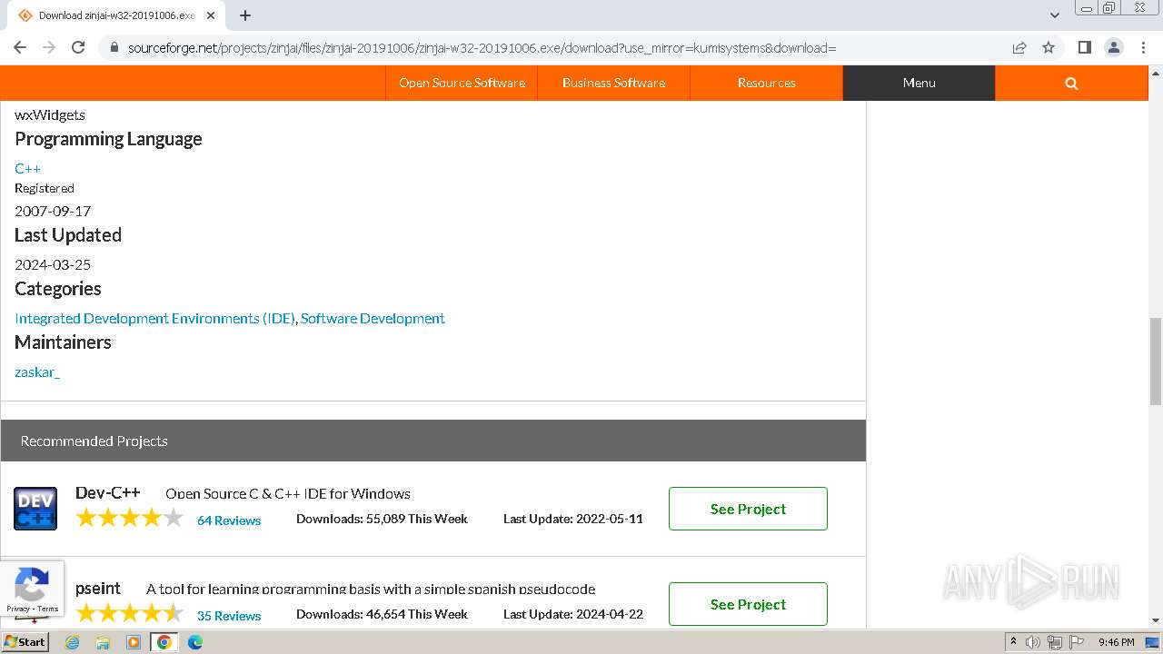Image resolution: width=1163 pixels, height=654 pixels.
Task: Close the zinjai download tab
Action: coord(211,15)
